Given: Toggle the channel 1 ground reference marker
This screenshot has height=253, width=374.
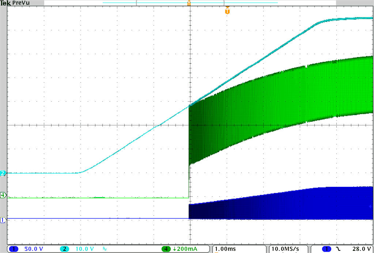Looking at the screenshot, I should tap(3, 219).
